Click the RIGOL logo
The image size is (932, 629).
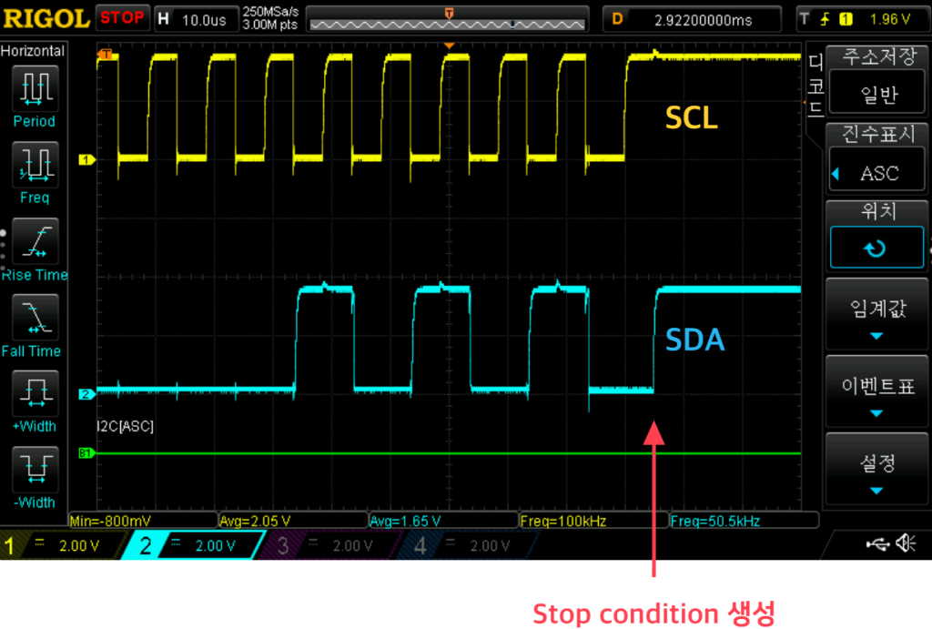(46, 18)
